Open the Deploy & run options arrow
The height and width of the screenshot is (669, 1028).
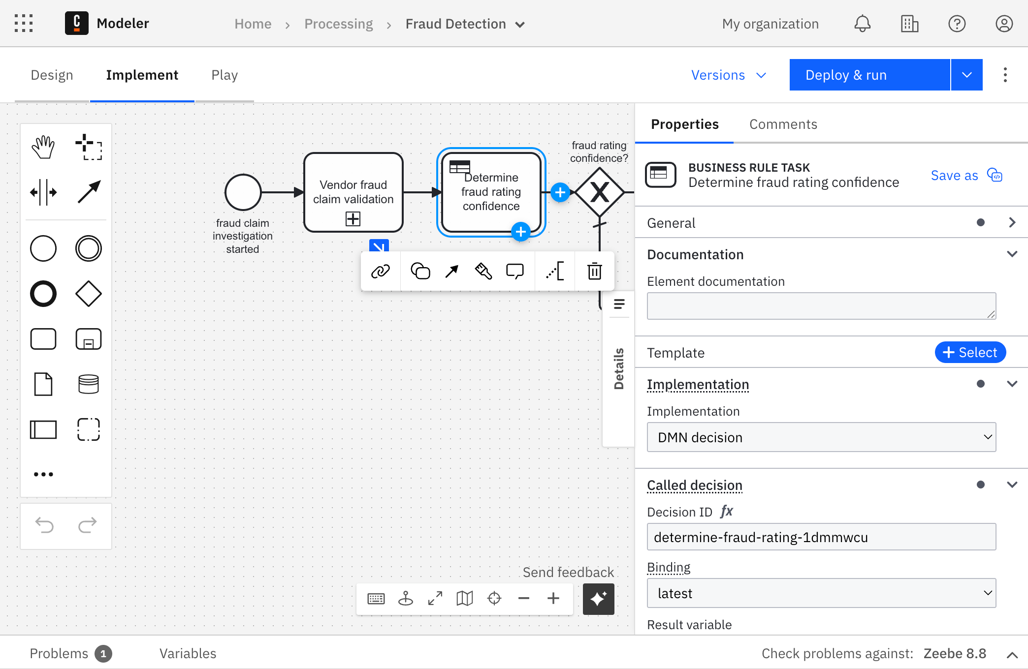(967, 75)
